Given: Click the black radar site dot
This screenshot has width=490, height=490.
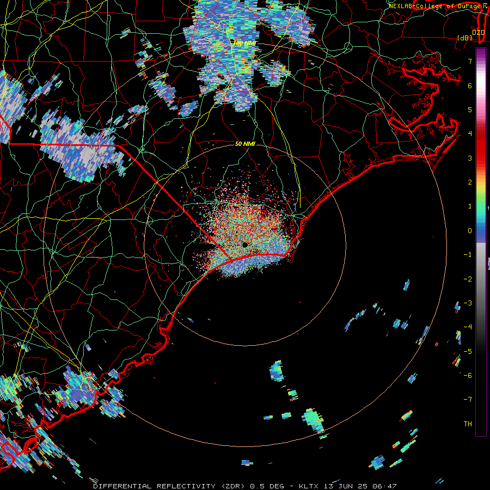Looking at the screenshot, I should click(245, 244).
